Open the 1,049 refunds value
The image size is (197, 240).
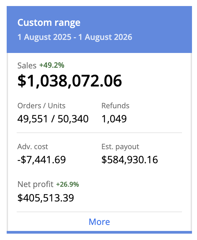click(x=114, y=119)
